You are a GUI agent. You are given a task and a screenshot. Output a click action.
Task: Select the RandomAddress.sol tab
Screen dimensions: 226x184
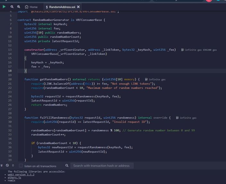(61, 7)
